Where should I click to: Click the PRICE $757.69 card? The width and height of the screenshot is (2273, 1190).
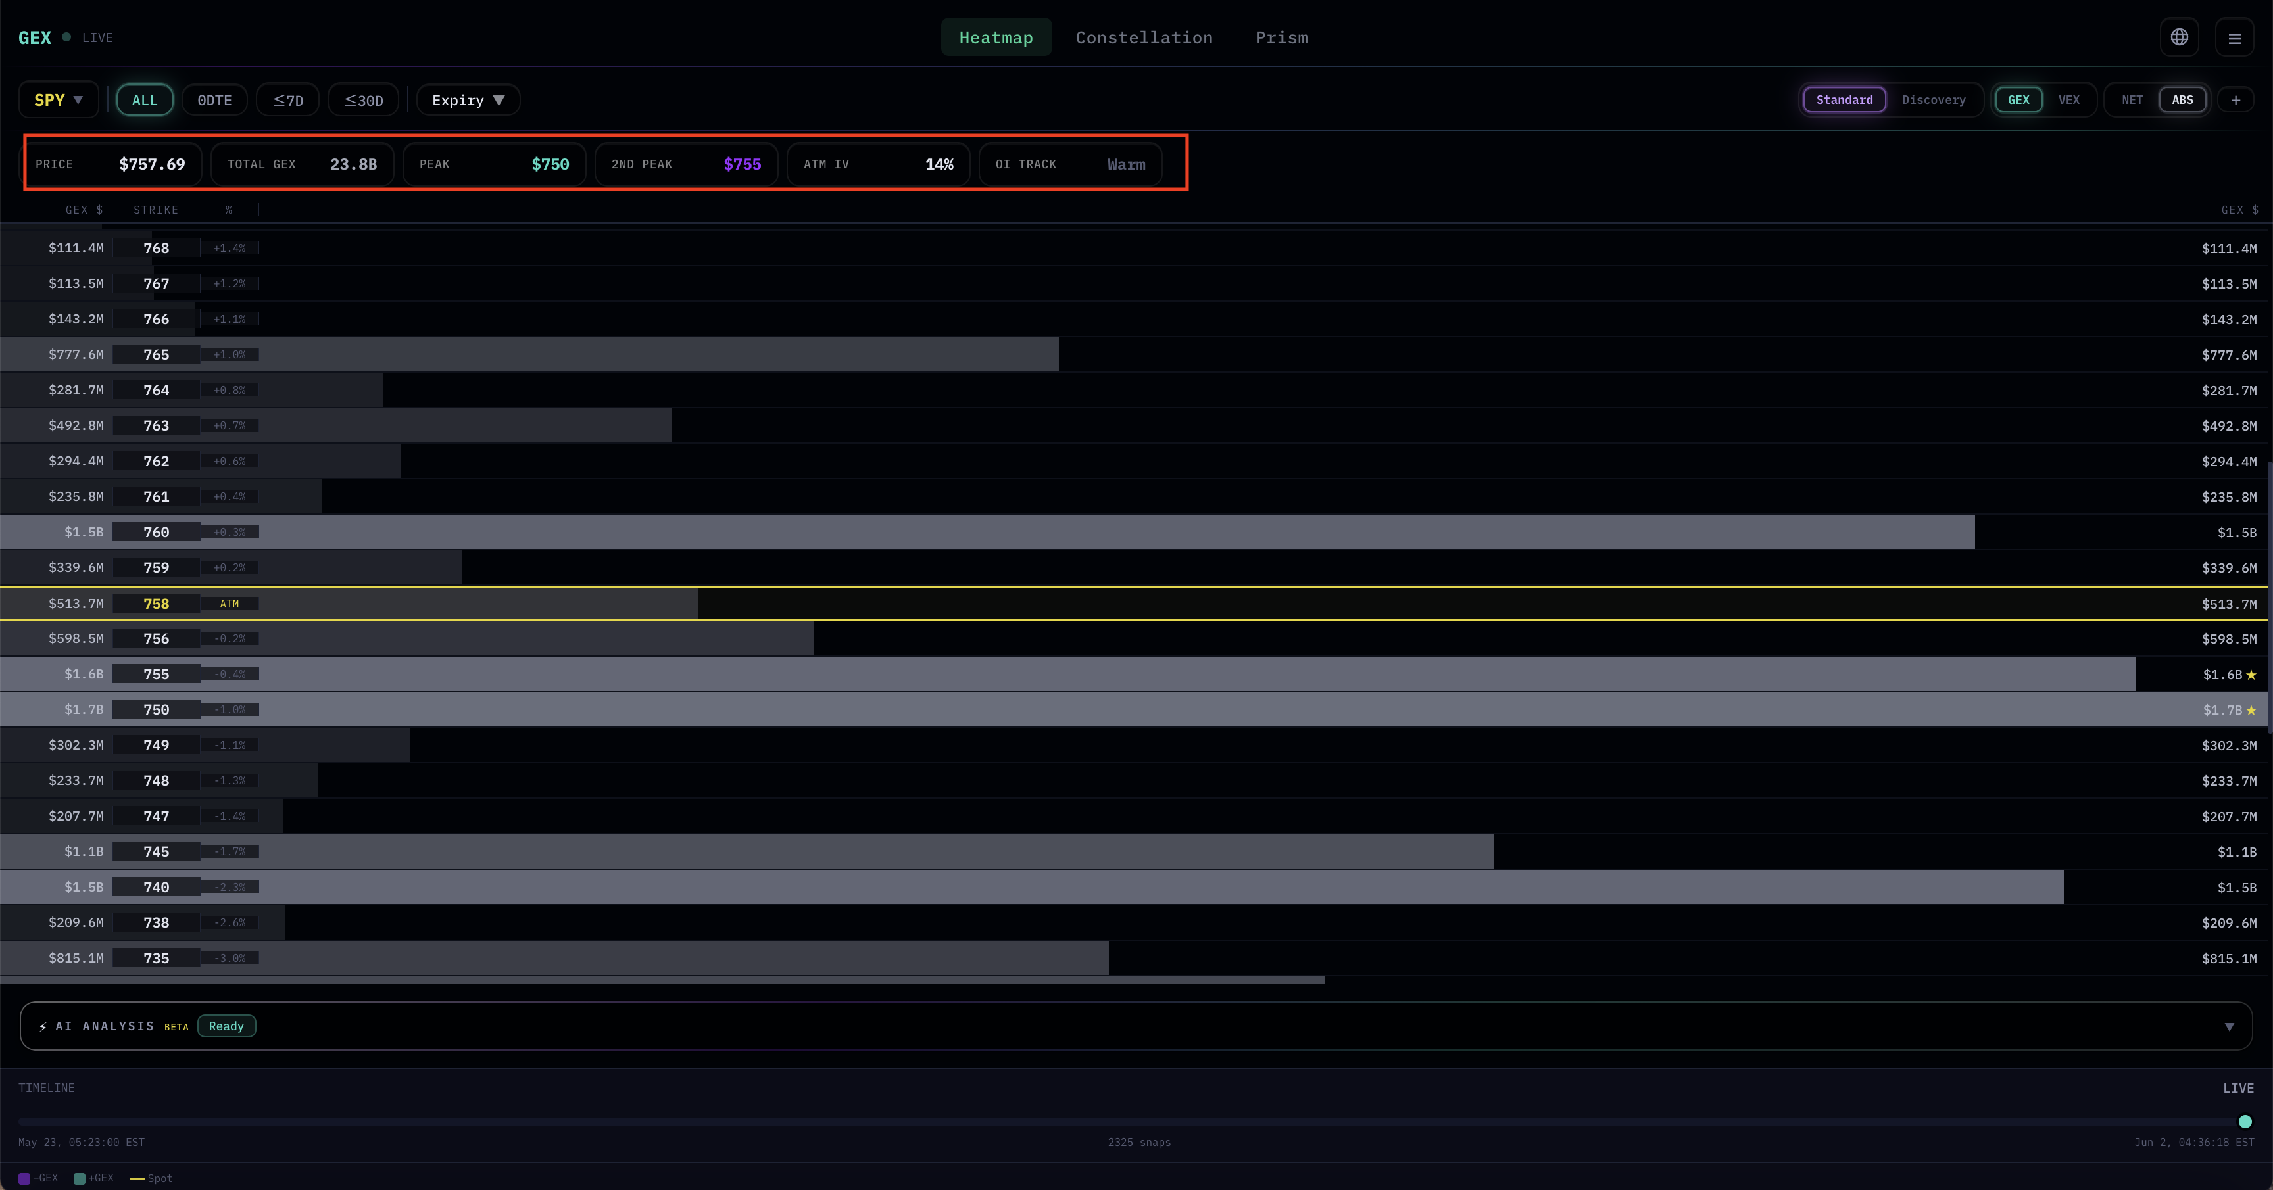pos(111,164)
